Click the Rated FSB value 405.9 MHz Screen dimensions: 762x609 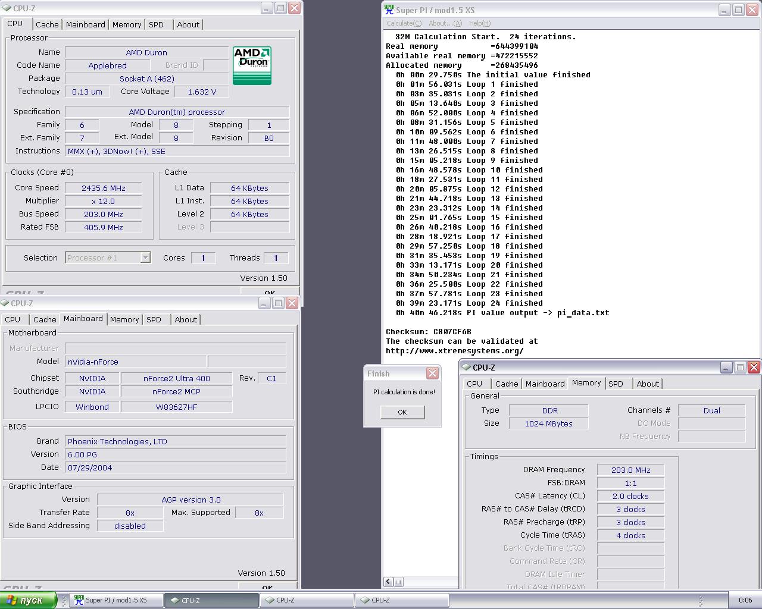tap(104, 227)
